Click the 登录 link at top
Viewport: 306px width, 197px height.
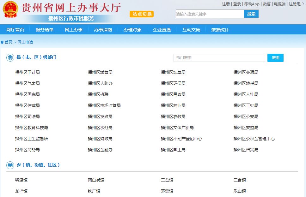(237, 4)
